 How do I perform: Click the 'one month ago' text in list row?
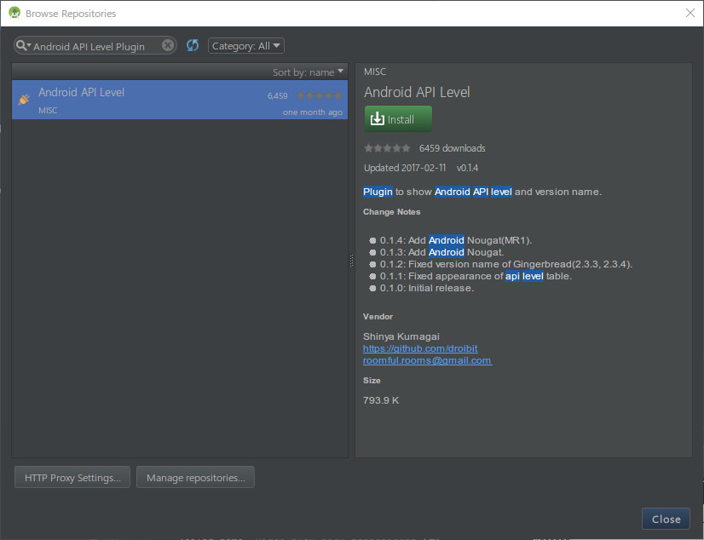[x=313, y=112]
